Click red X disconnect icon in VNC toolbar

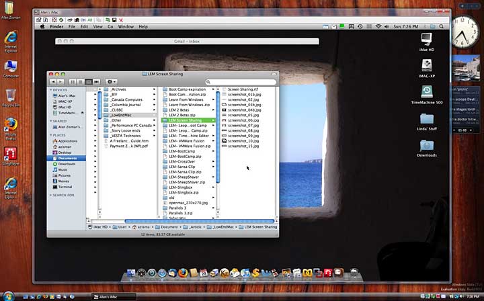121,20
